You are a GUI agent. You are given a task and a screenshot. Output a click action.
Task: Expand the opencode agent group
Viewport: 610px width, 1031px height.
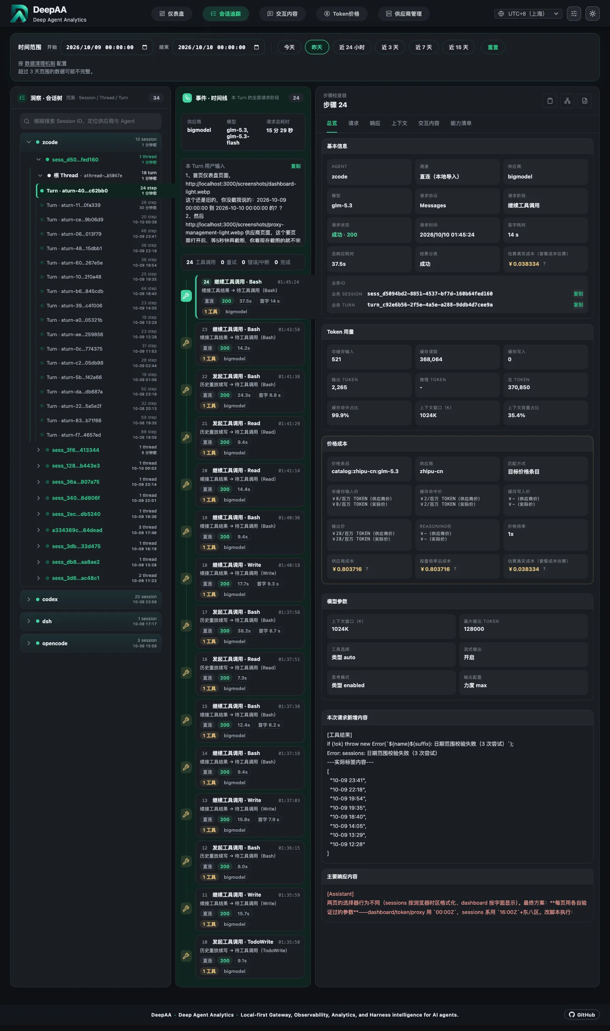coord(29,644)
